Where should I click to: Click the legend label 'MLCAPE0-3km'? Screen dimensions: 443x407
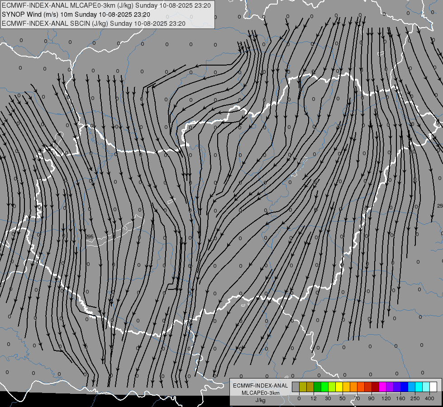pyautogui.click(x=261, y=393)
